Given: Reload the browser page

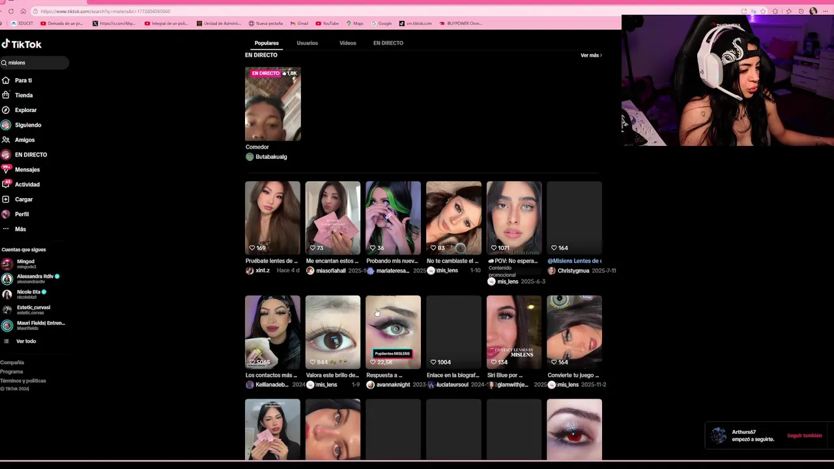Looking at the screenshot, I should coord(11,11).
